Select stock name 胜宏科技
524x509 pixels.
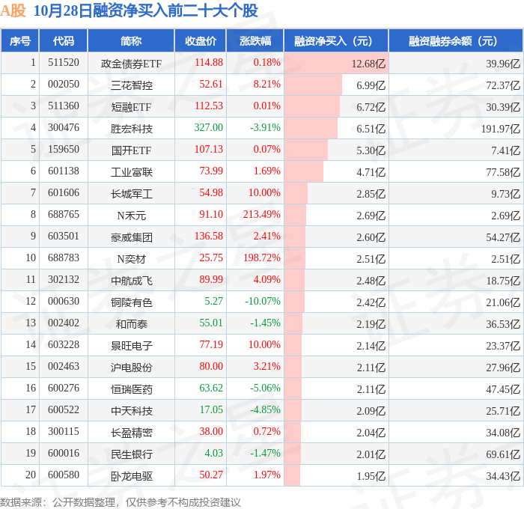[x=131, y=128]
